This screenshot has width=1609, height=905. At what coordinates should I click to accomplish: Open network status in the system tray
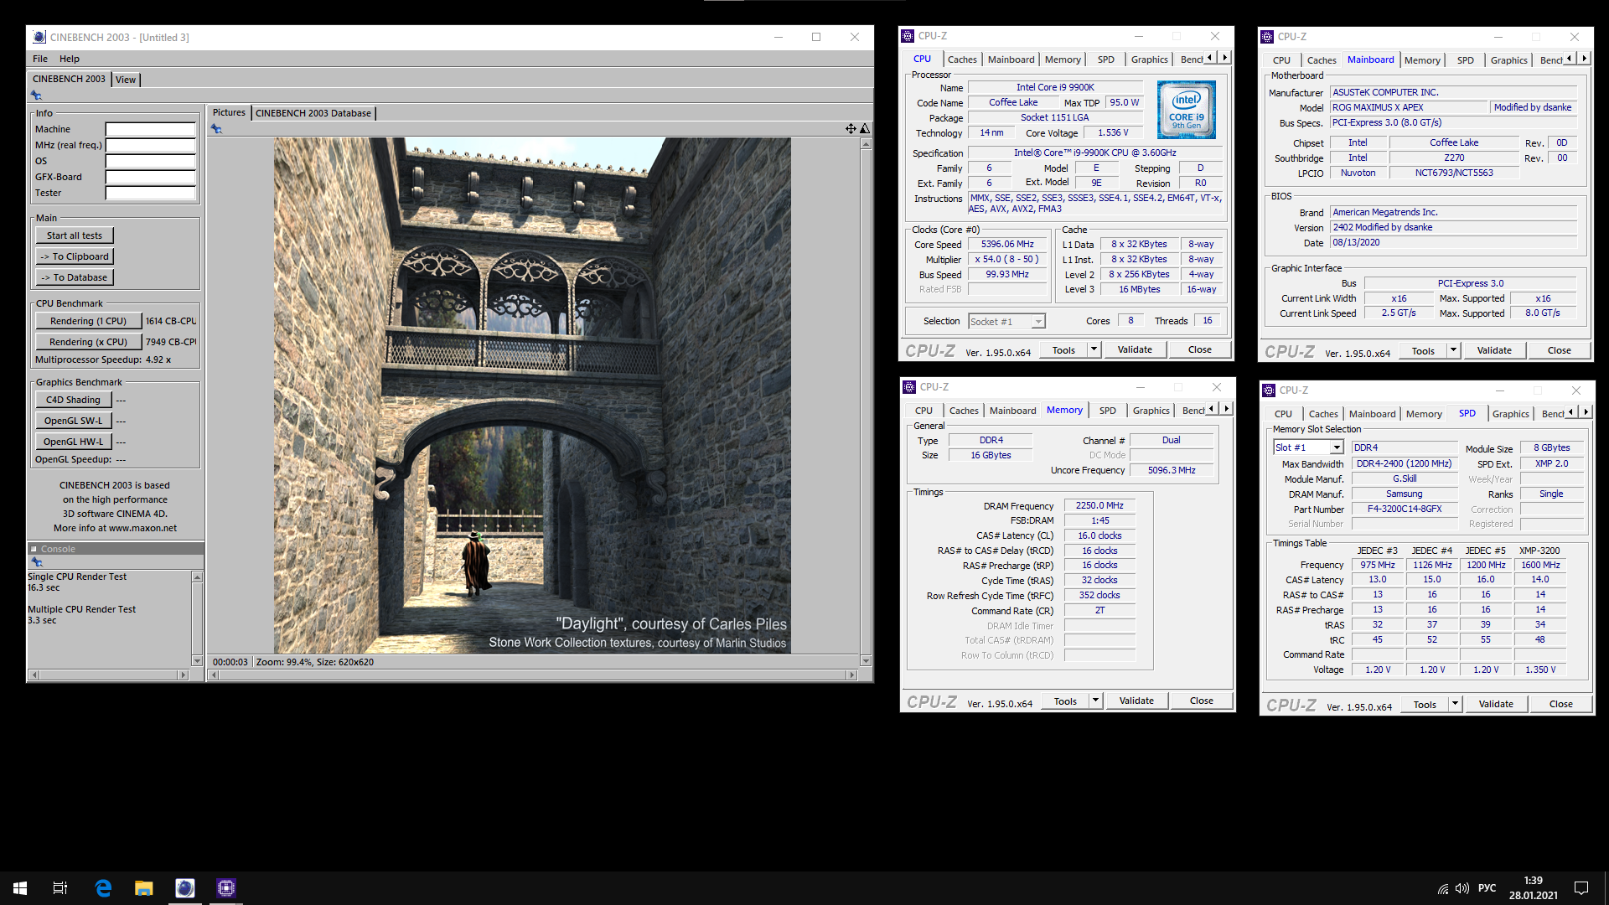pos(1443,888)
